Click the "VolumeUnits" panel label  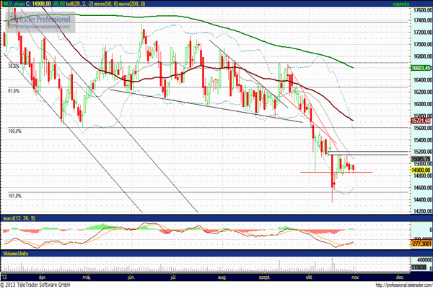coord(15,254)
